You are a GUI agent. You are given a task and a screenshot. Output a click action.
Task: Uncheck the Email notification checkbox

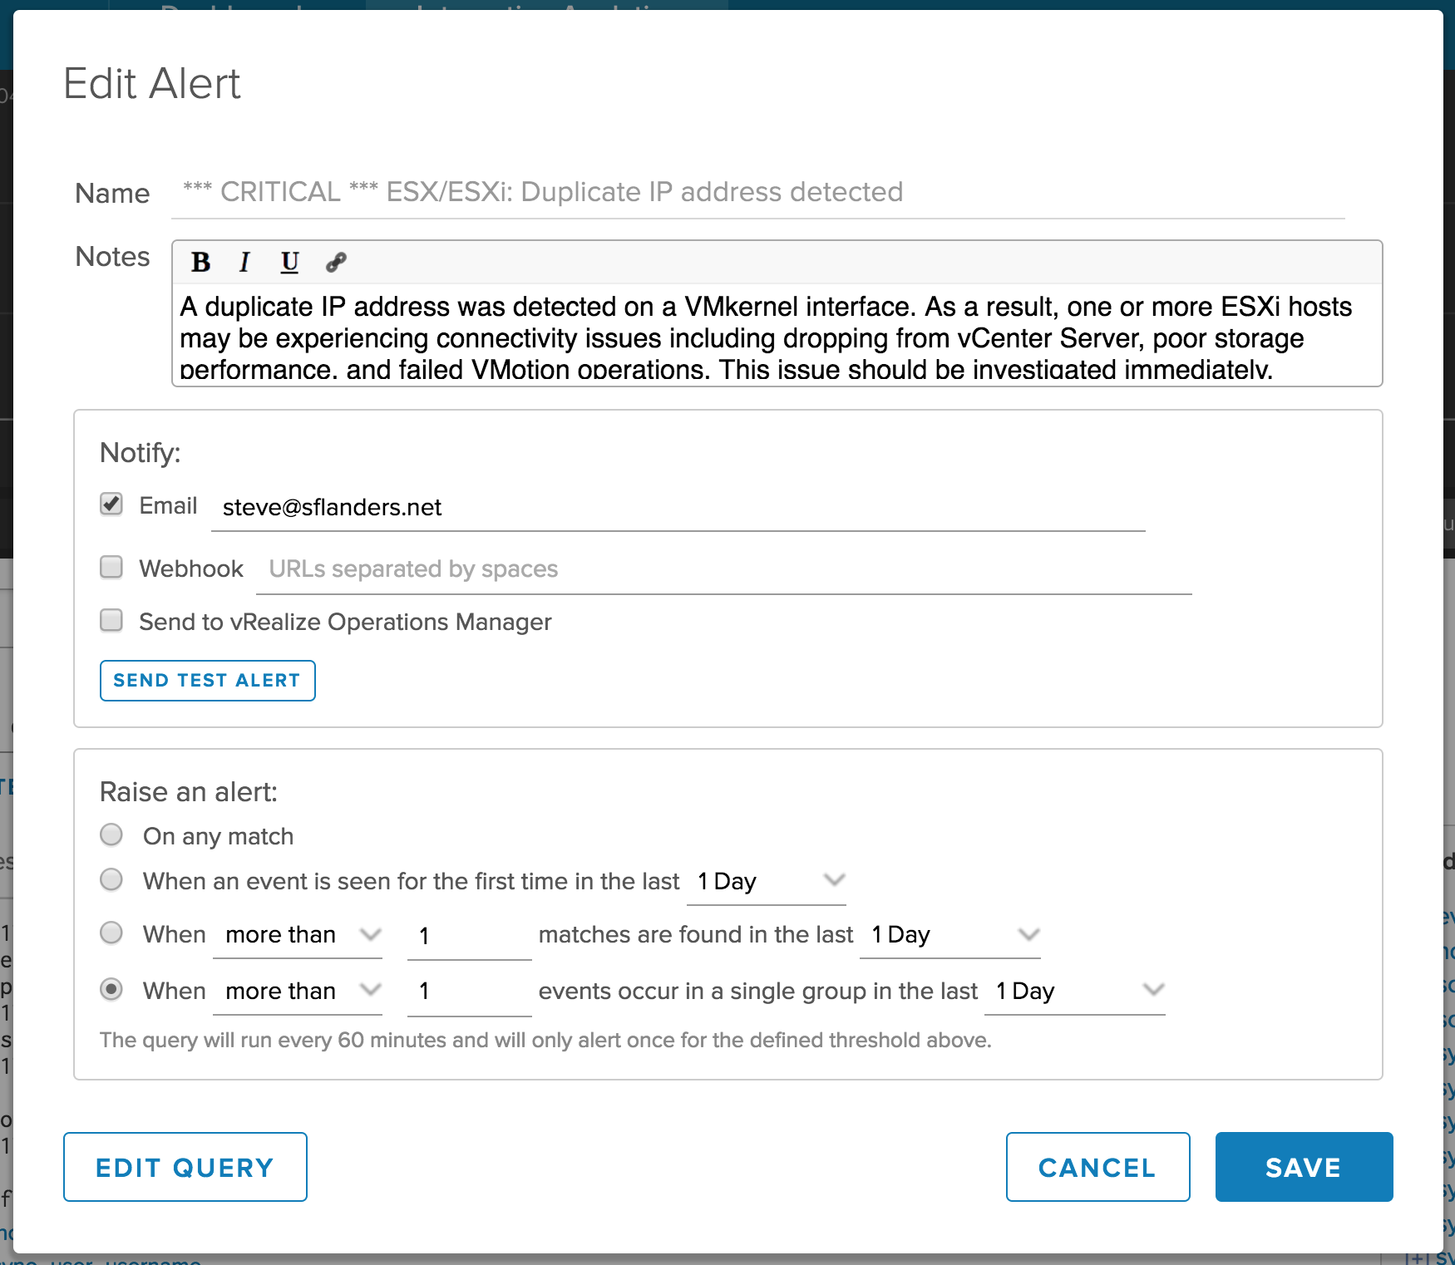(111, 505)
